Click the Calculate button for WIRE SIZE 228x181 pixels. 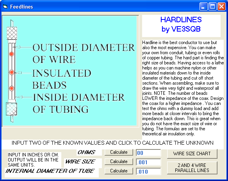119,161
